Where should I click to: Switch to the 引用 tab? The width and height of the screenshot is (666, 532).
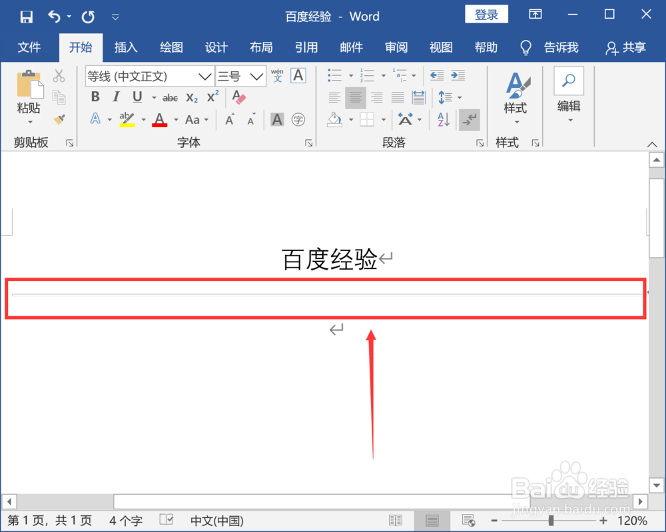(306, 47)
